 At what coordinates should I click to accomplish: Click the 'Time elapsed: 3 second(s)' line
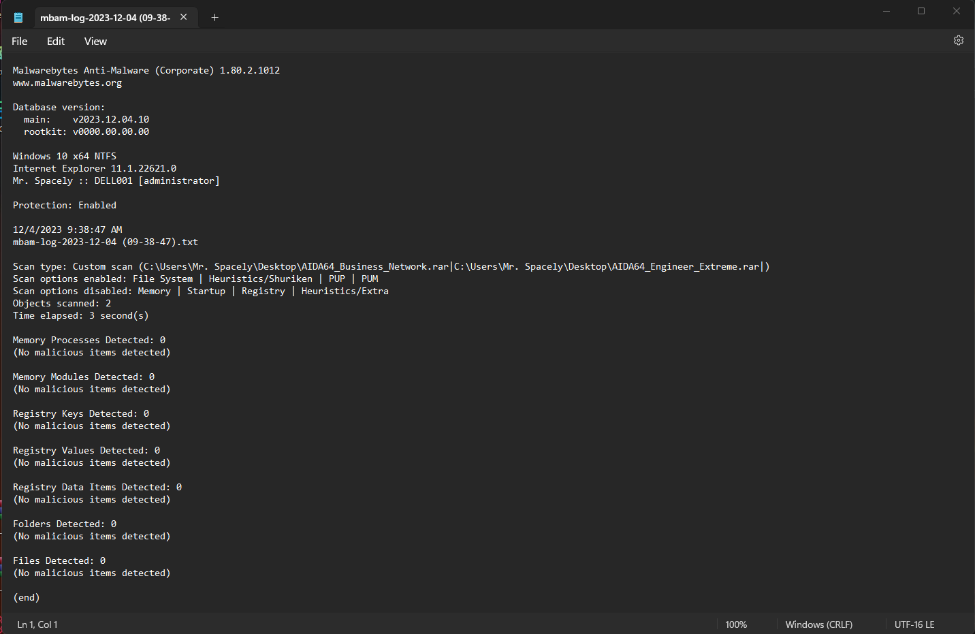(81, 316)
